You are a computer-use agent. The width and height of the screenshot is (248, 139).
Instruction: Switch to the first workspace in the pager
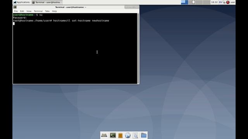184,2
